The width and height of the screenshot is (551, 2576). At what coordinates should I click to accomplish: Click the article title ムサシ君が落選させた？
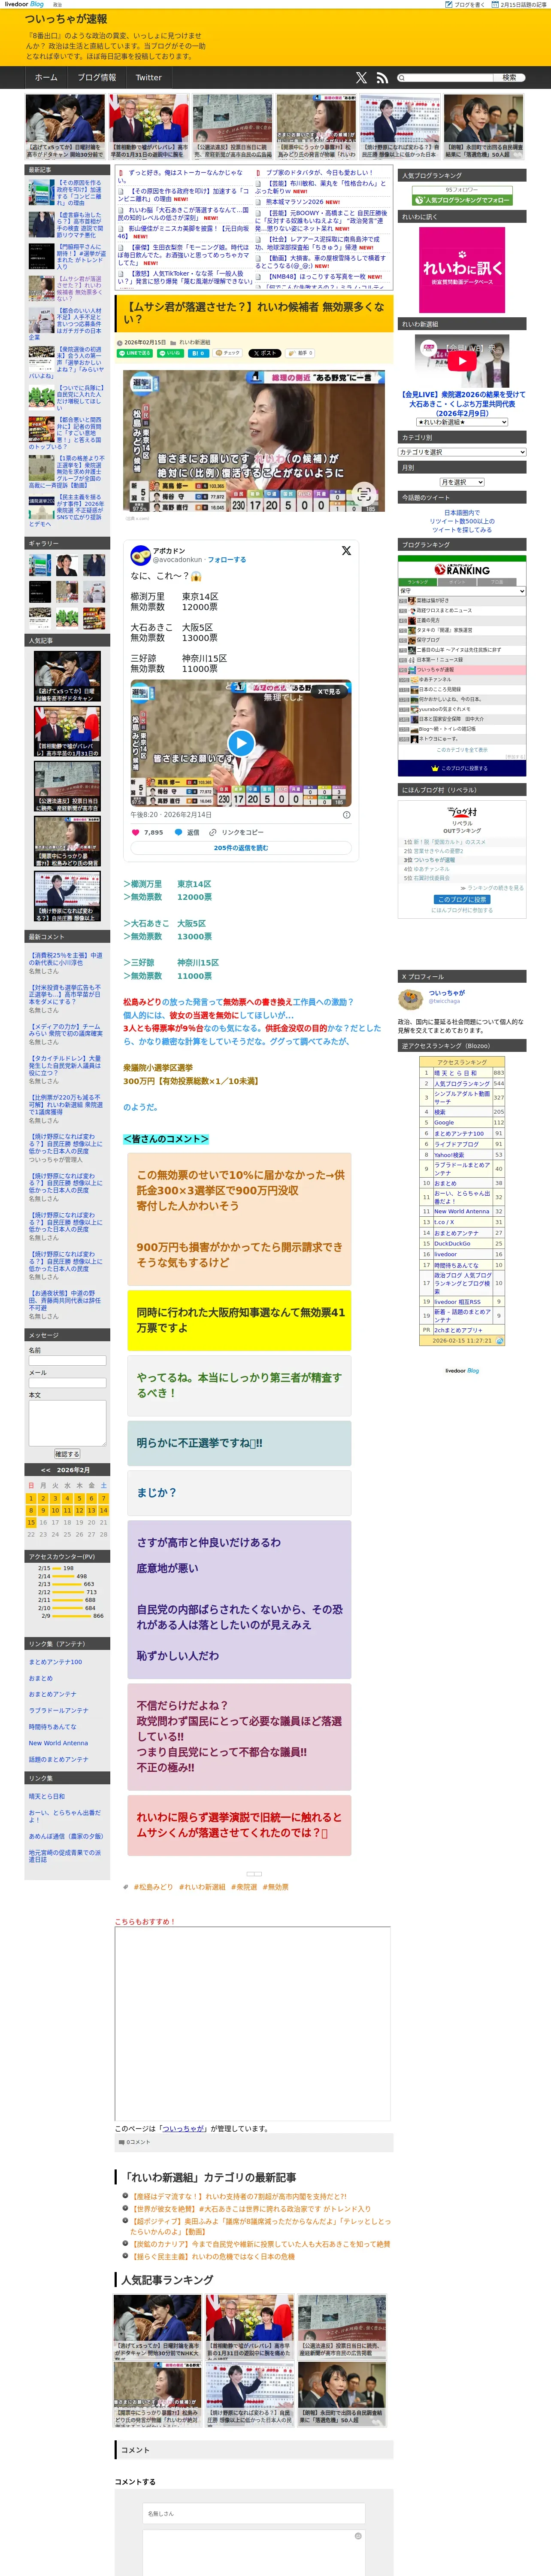tap(254, 313)
